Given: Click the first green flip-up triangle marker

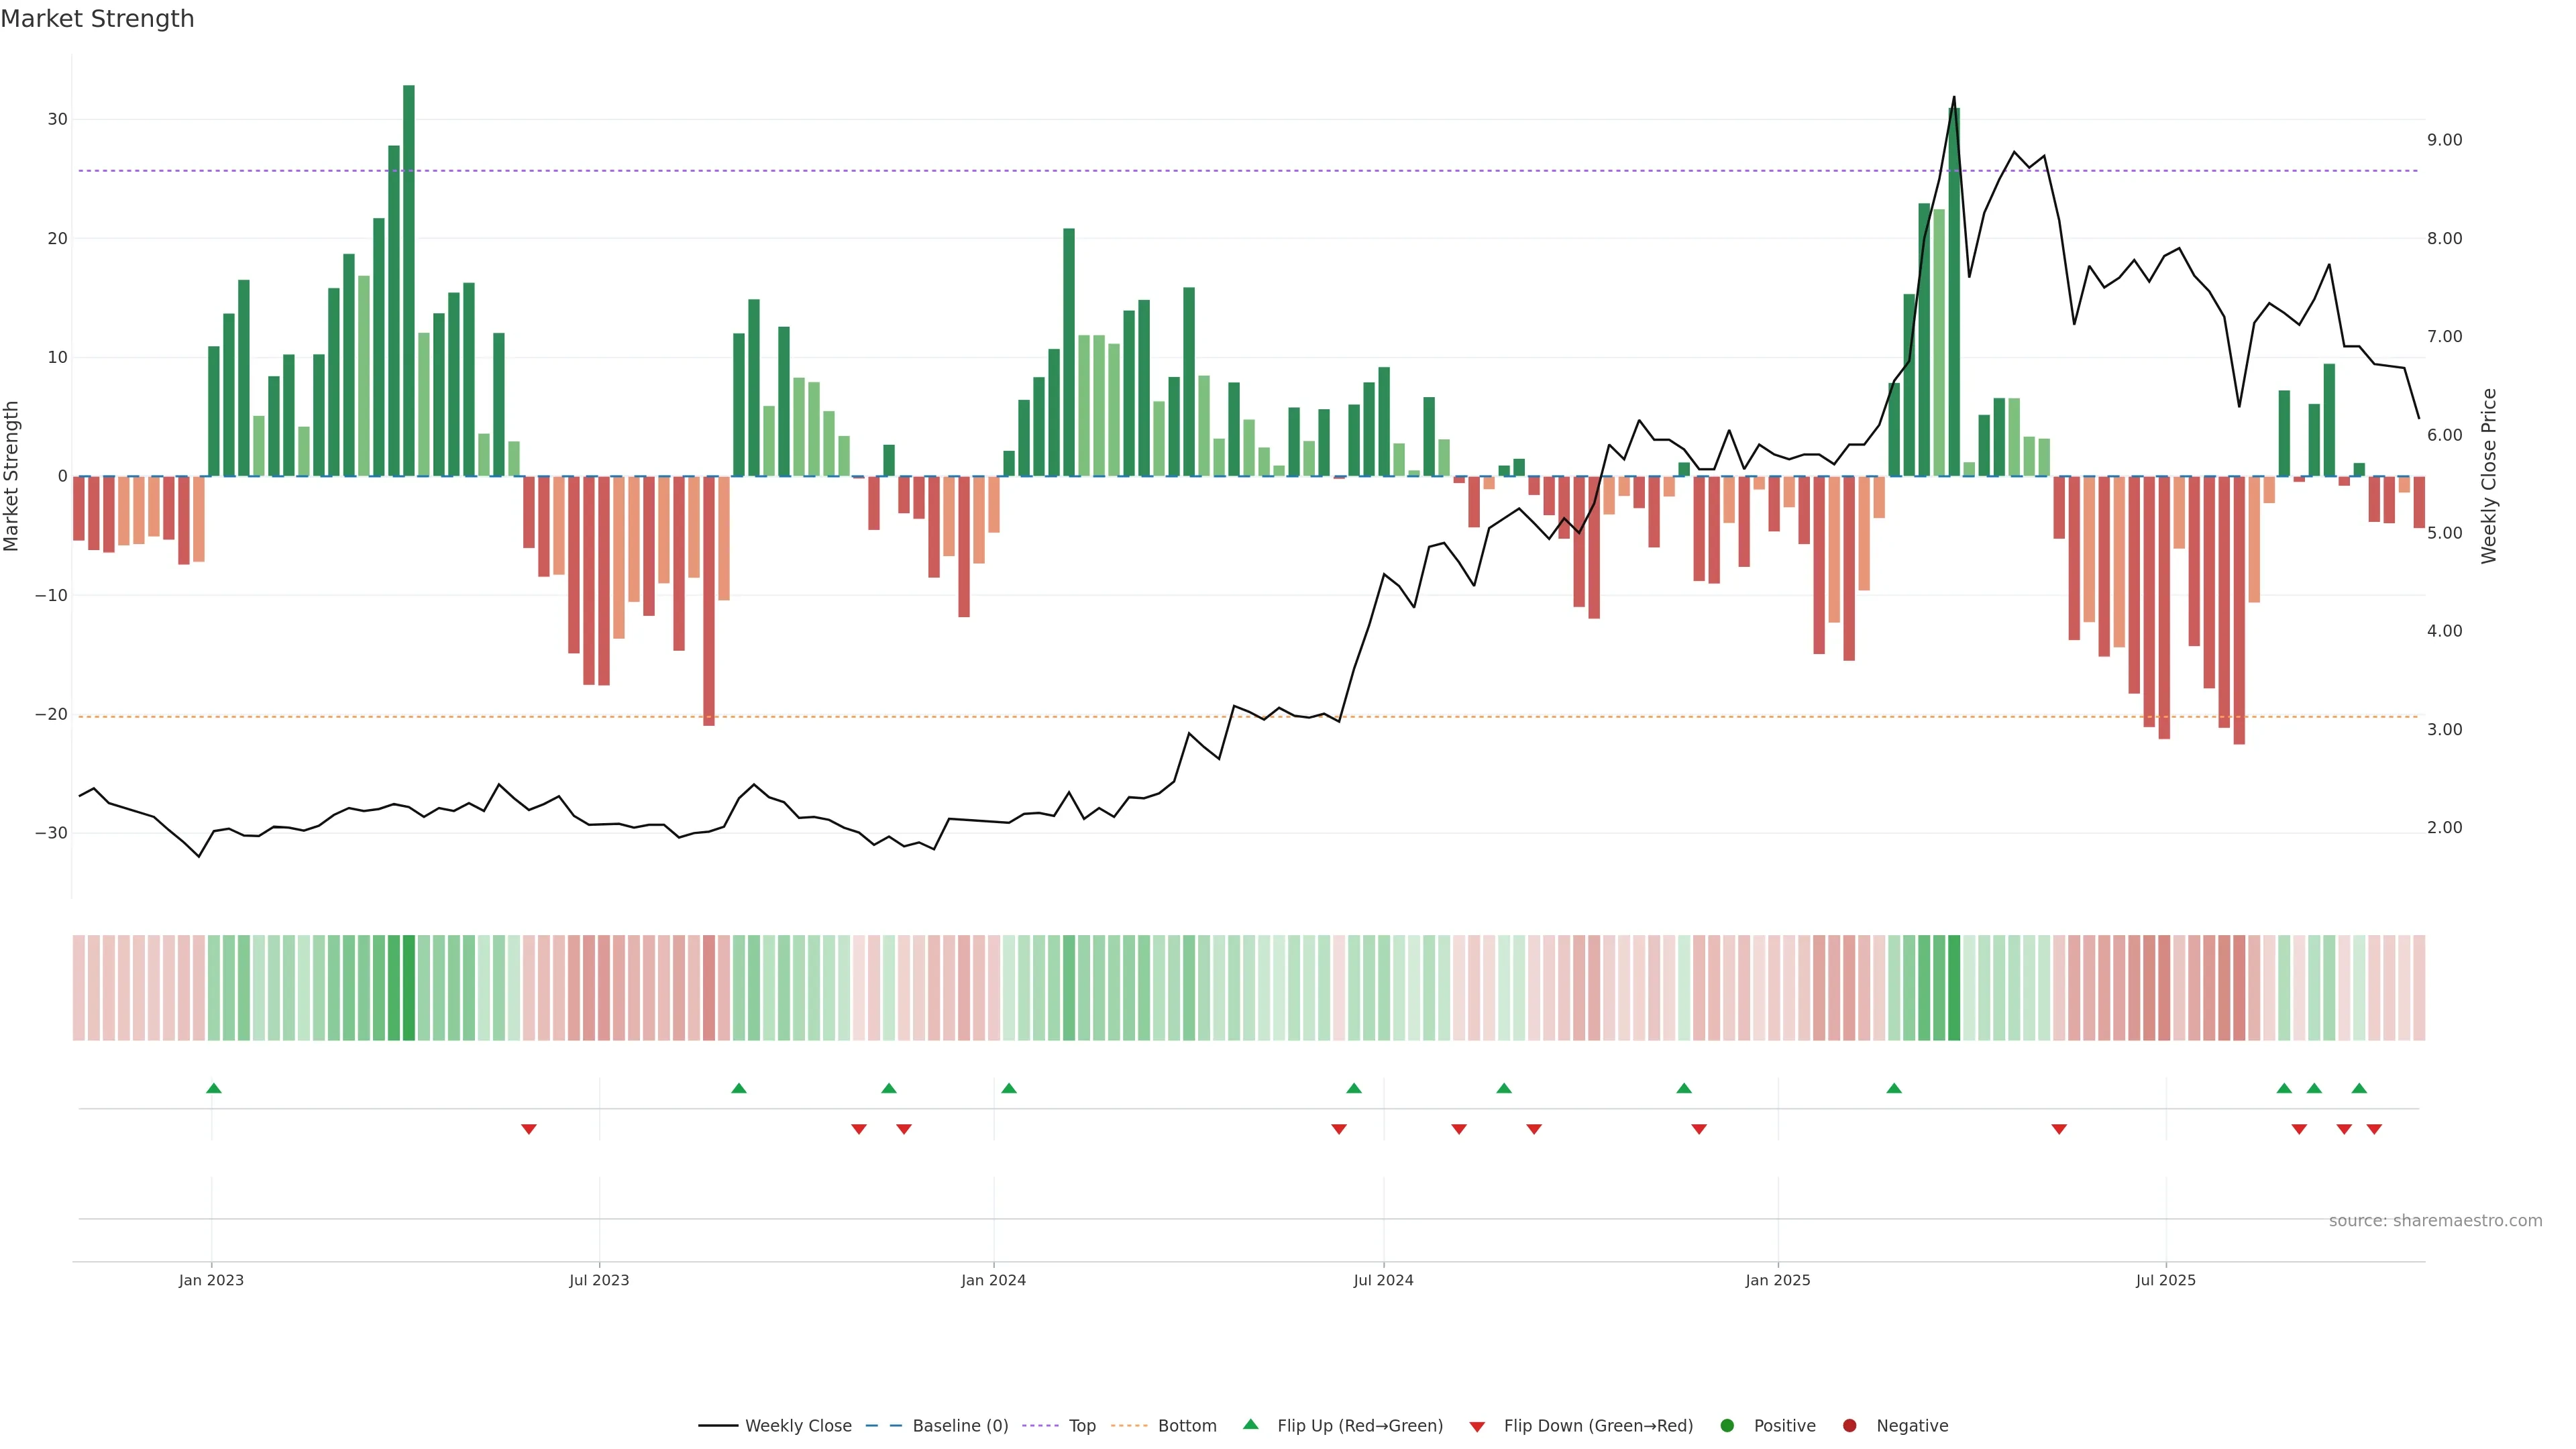Looking at the screenshot, I should tap(213, 1088).
